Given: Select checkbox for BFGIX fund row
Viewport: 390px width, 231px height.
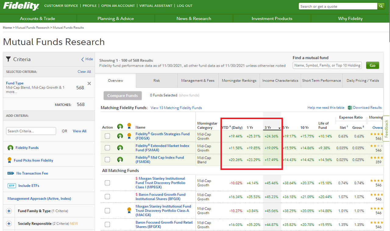Looking at the screenshot, I should tap(107, 197).
